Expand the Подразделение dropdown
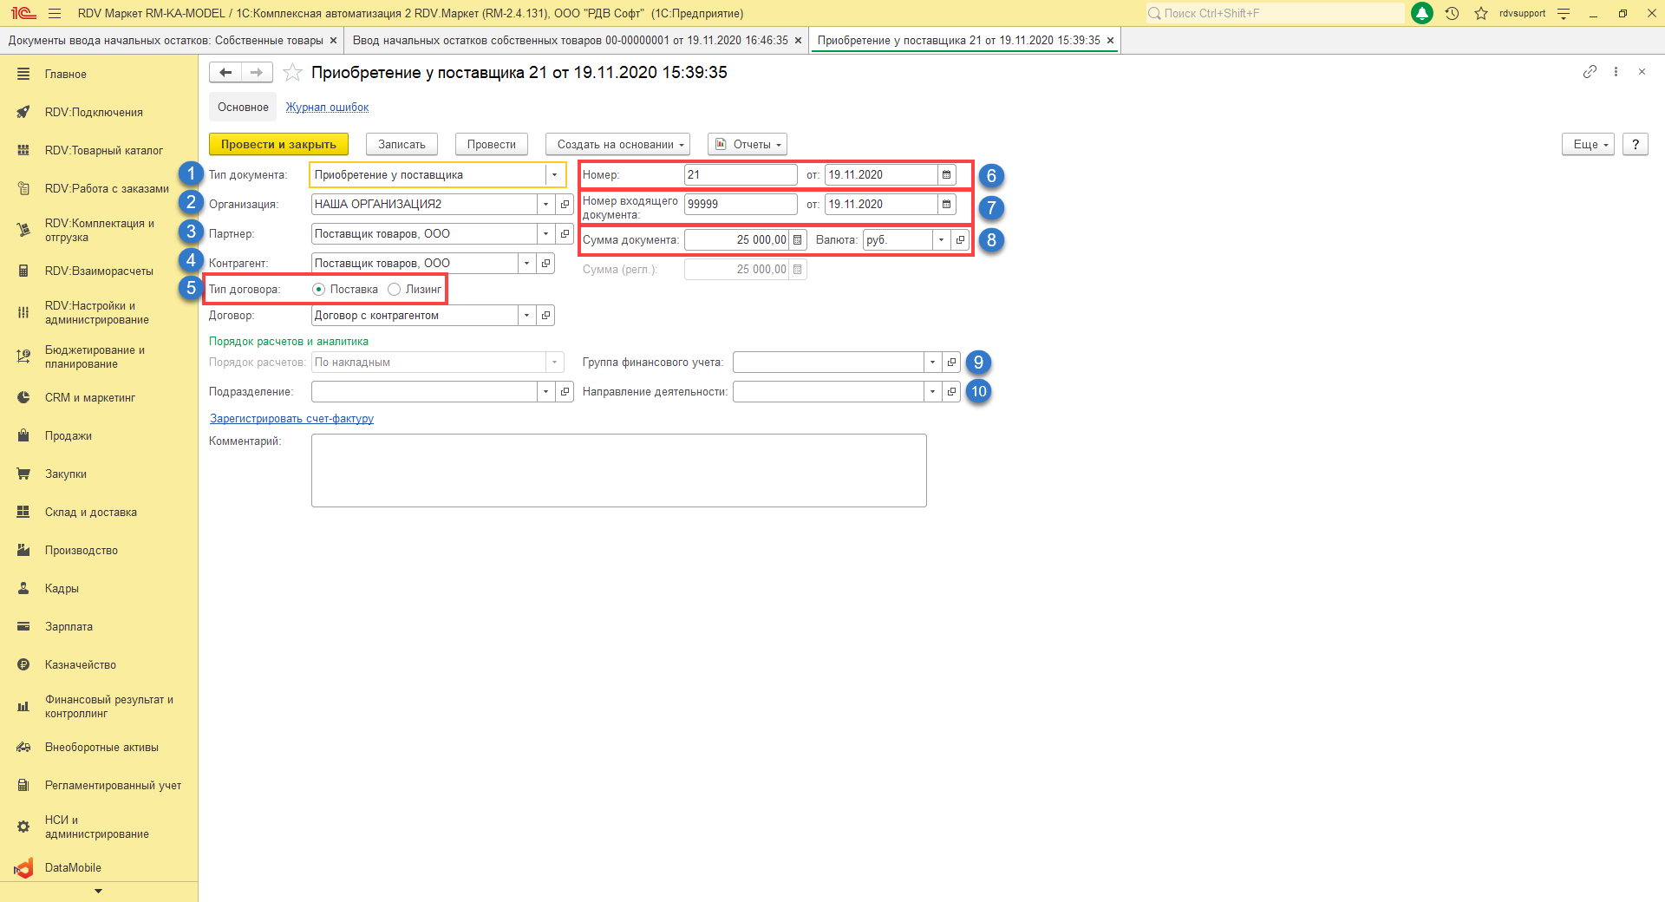 [x=545, y=392]
